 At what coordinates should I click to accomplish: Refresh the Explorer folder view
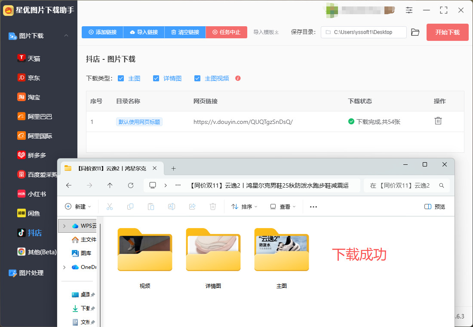pos(131,185)
